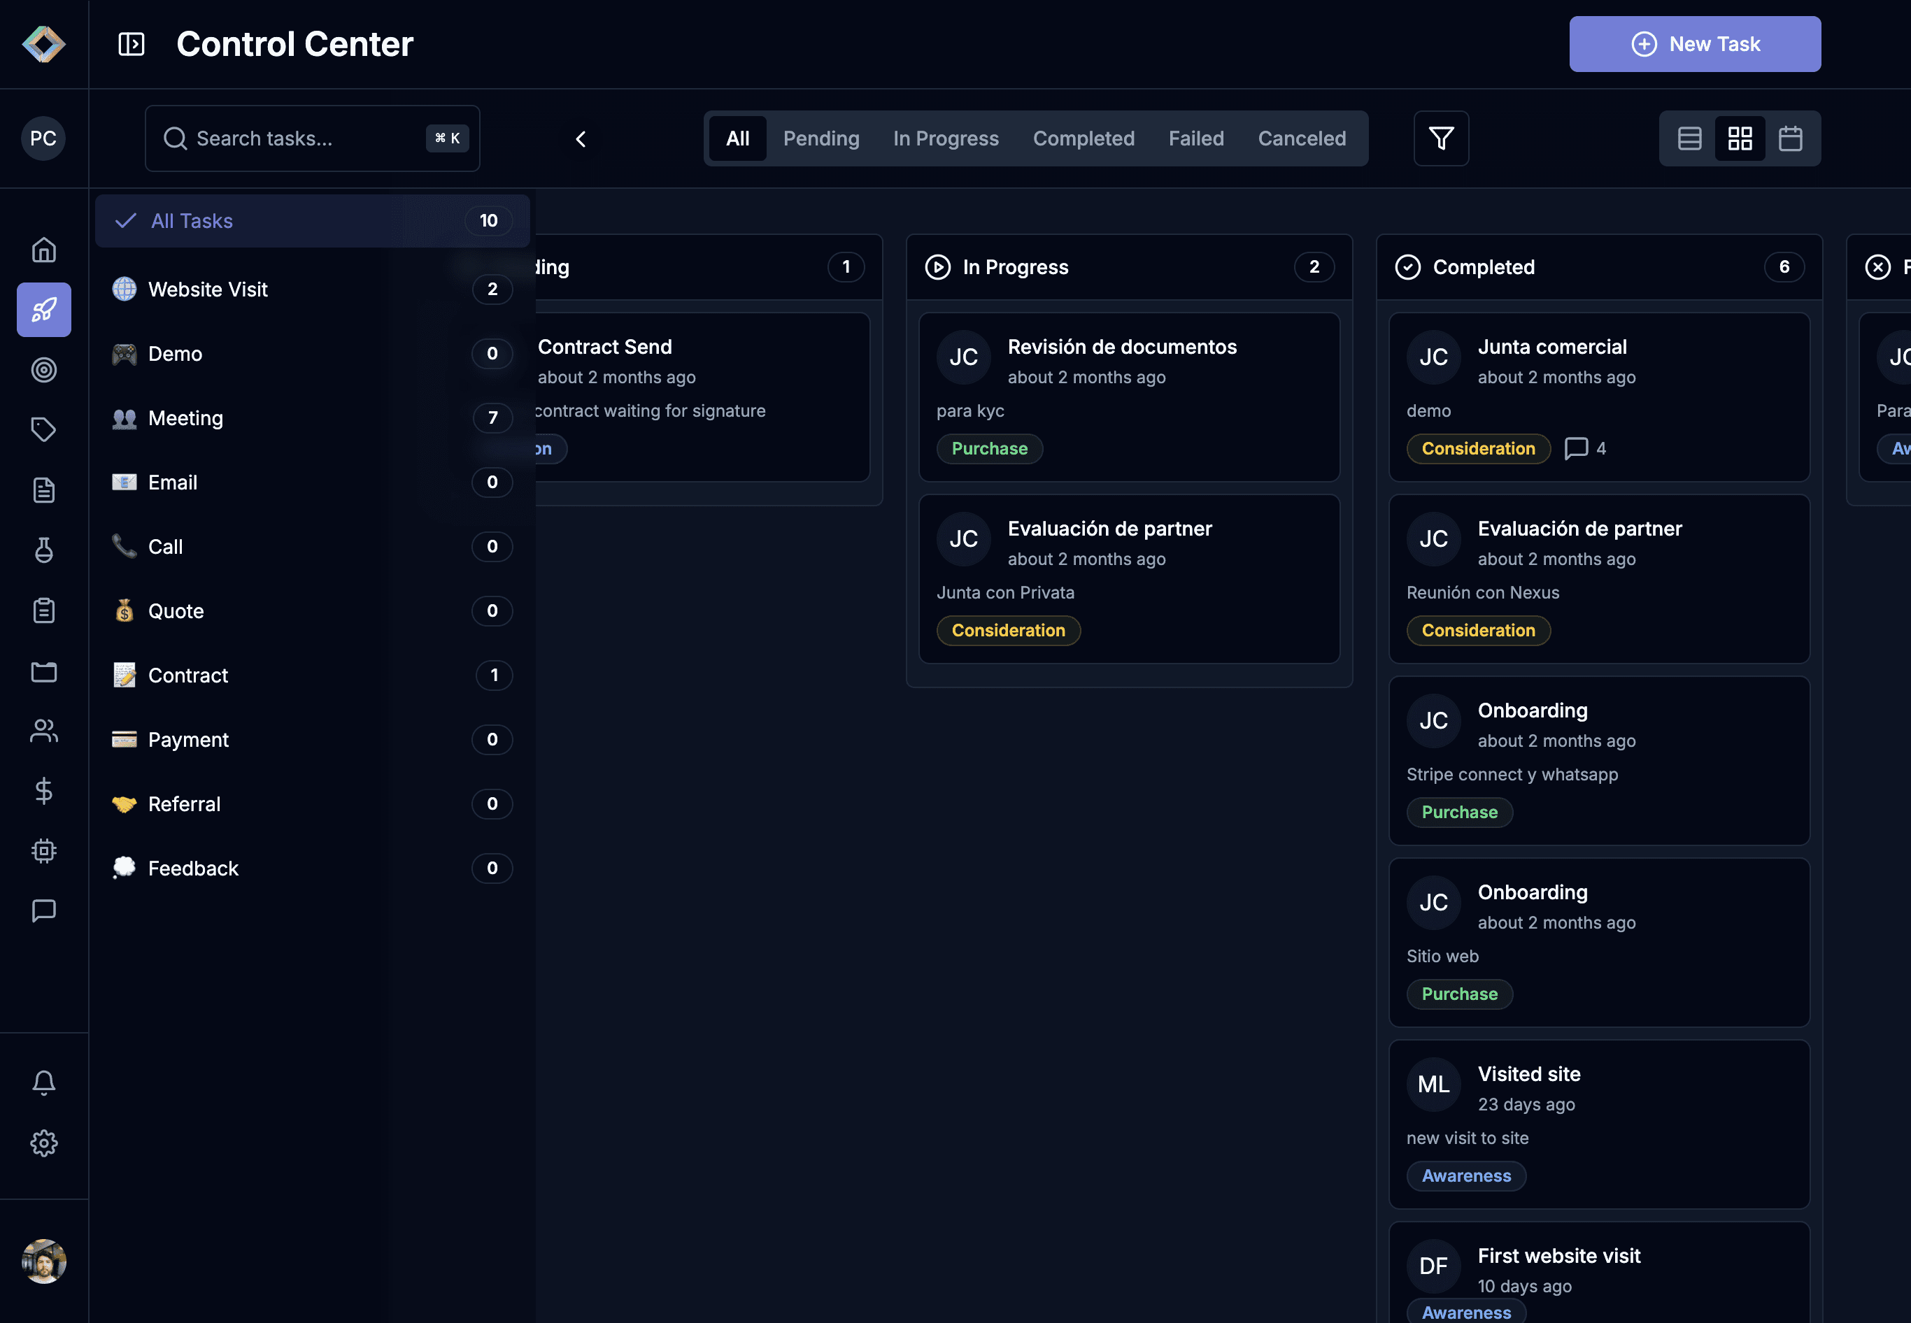Open the document icon in the sidebar
Screen dimensions: 1911x1323
coord(44,490)
